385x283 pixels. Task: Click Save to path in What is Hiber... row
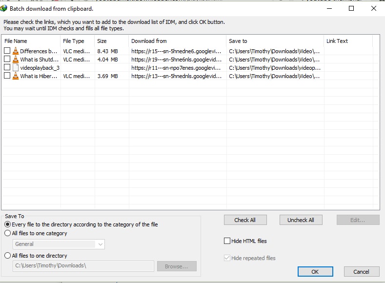coord(274,76)
